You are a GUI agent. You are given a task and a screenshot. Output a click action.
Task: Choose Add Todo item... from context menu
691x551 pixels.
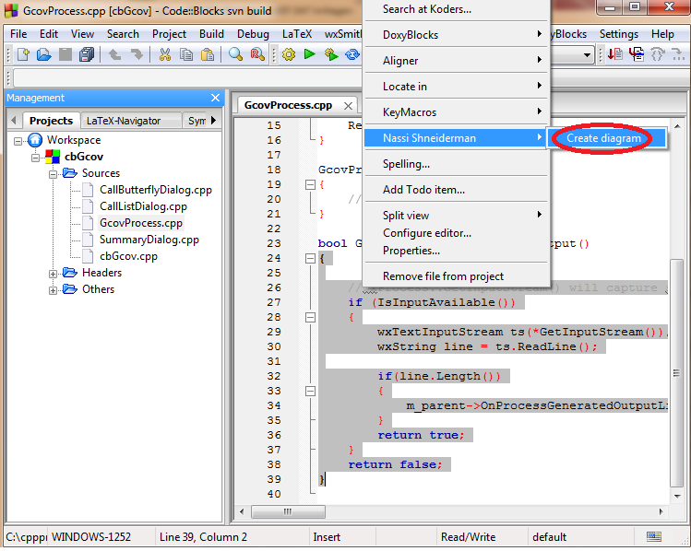pyautogui.click(x=423, y=190)
